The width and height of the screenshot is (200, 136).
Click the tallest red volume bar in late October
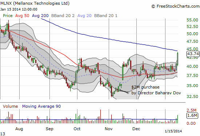pyautogui.click(x=100, y=116)
